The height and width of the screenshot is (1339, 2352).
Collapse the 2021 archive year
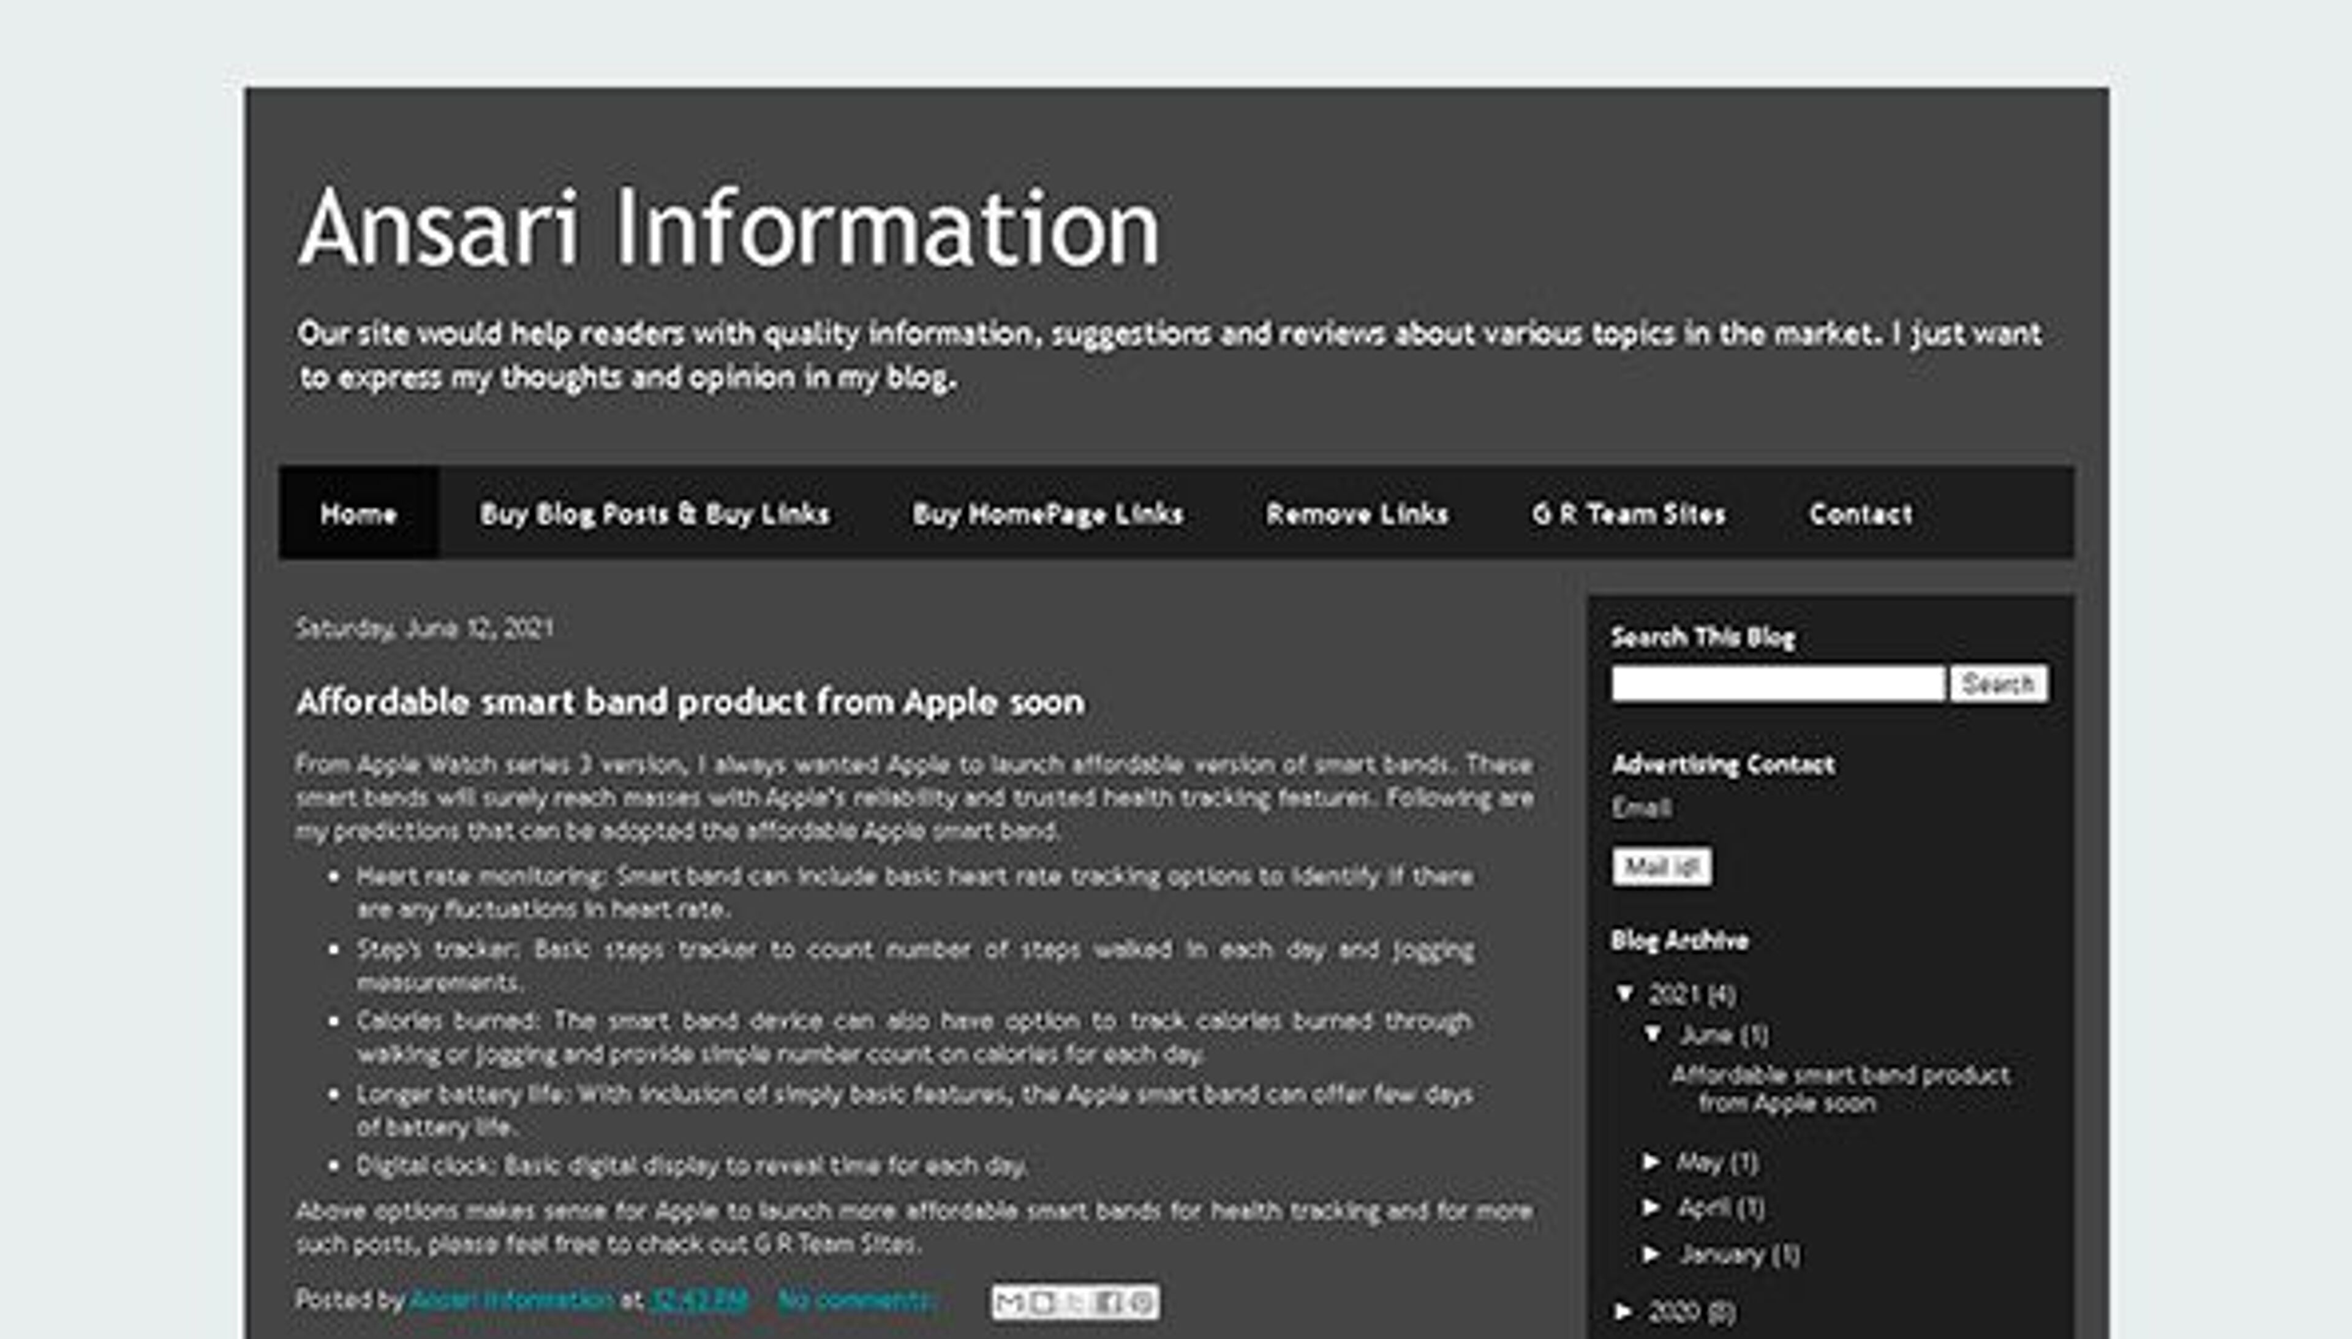coord(1626,993)
